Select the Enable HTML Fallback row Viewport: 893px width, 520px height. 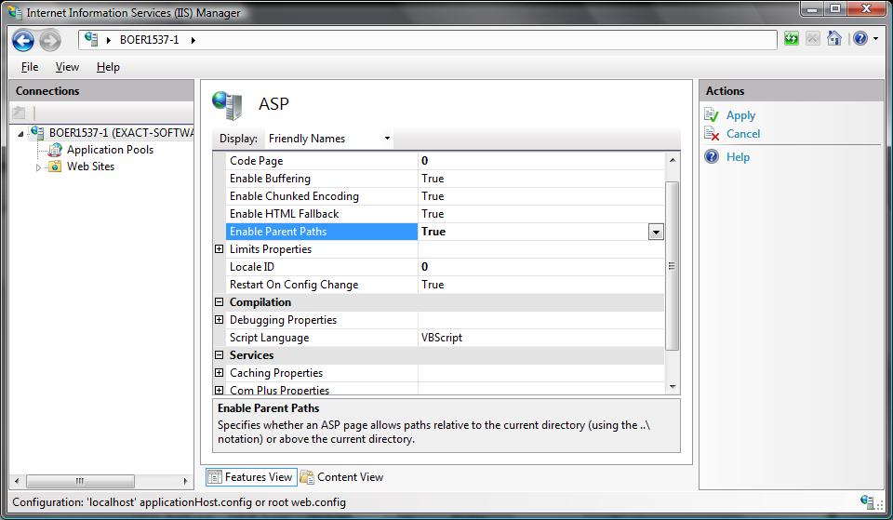pos(322,214)
